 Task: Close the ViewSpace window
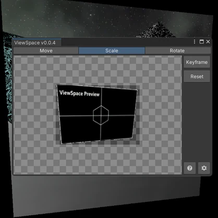(x=208, y=42)
